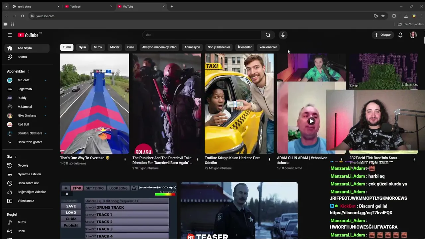
Task: Go to Ana Sayfa in the sidebar
Action: [27, 48]
